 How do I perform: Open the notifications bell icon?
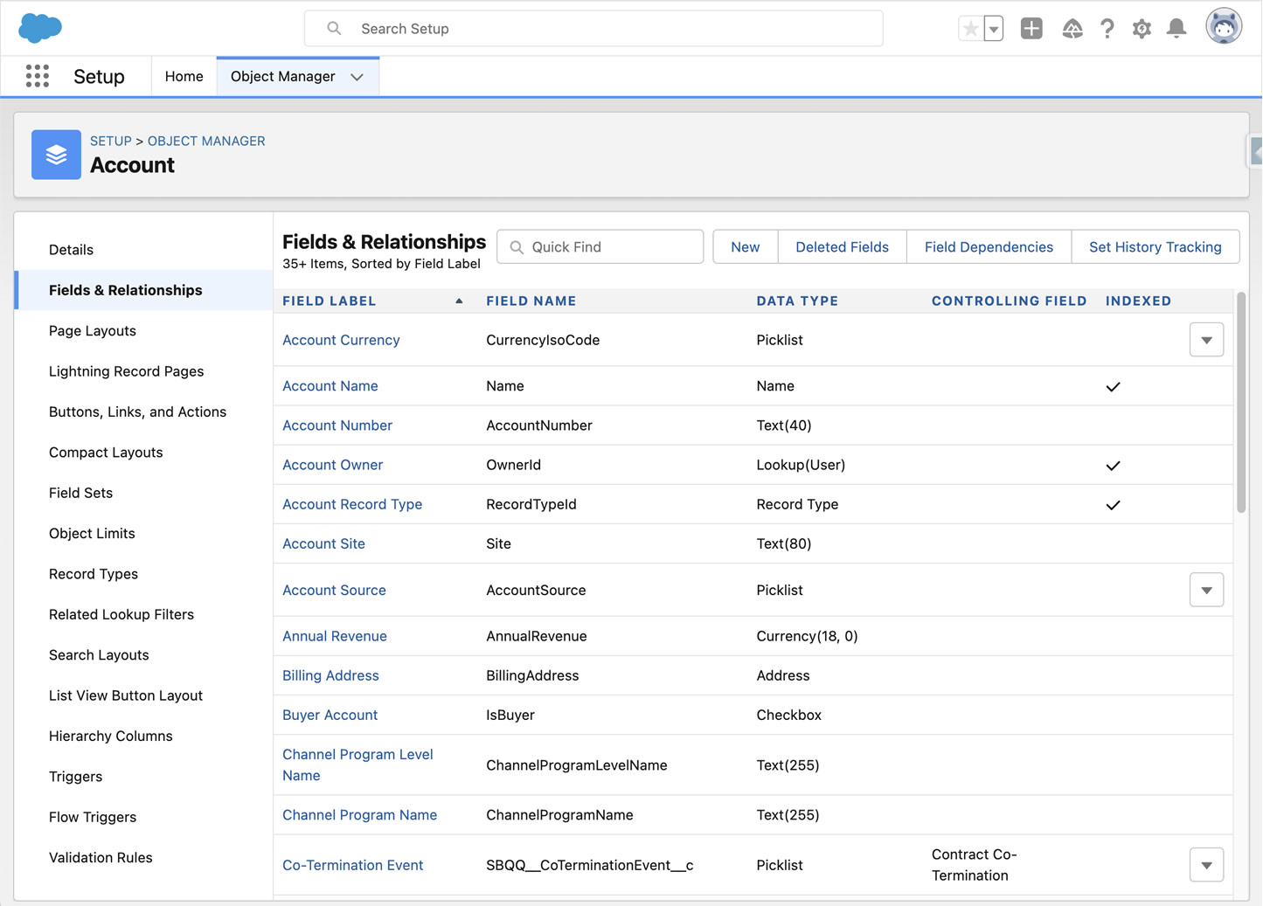[1176, 29]
